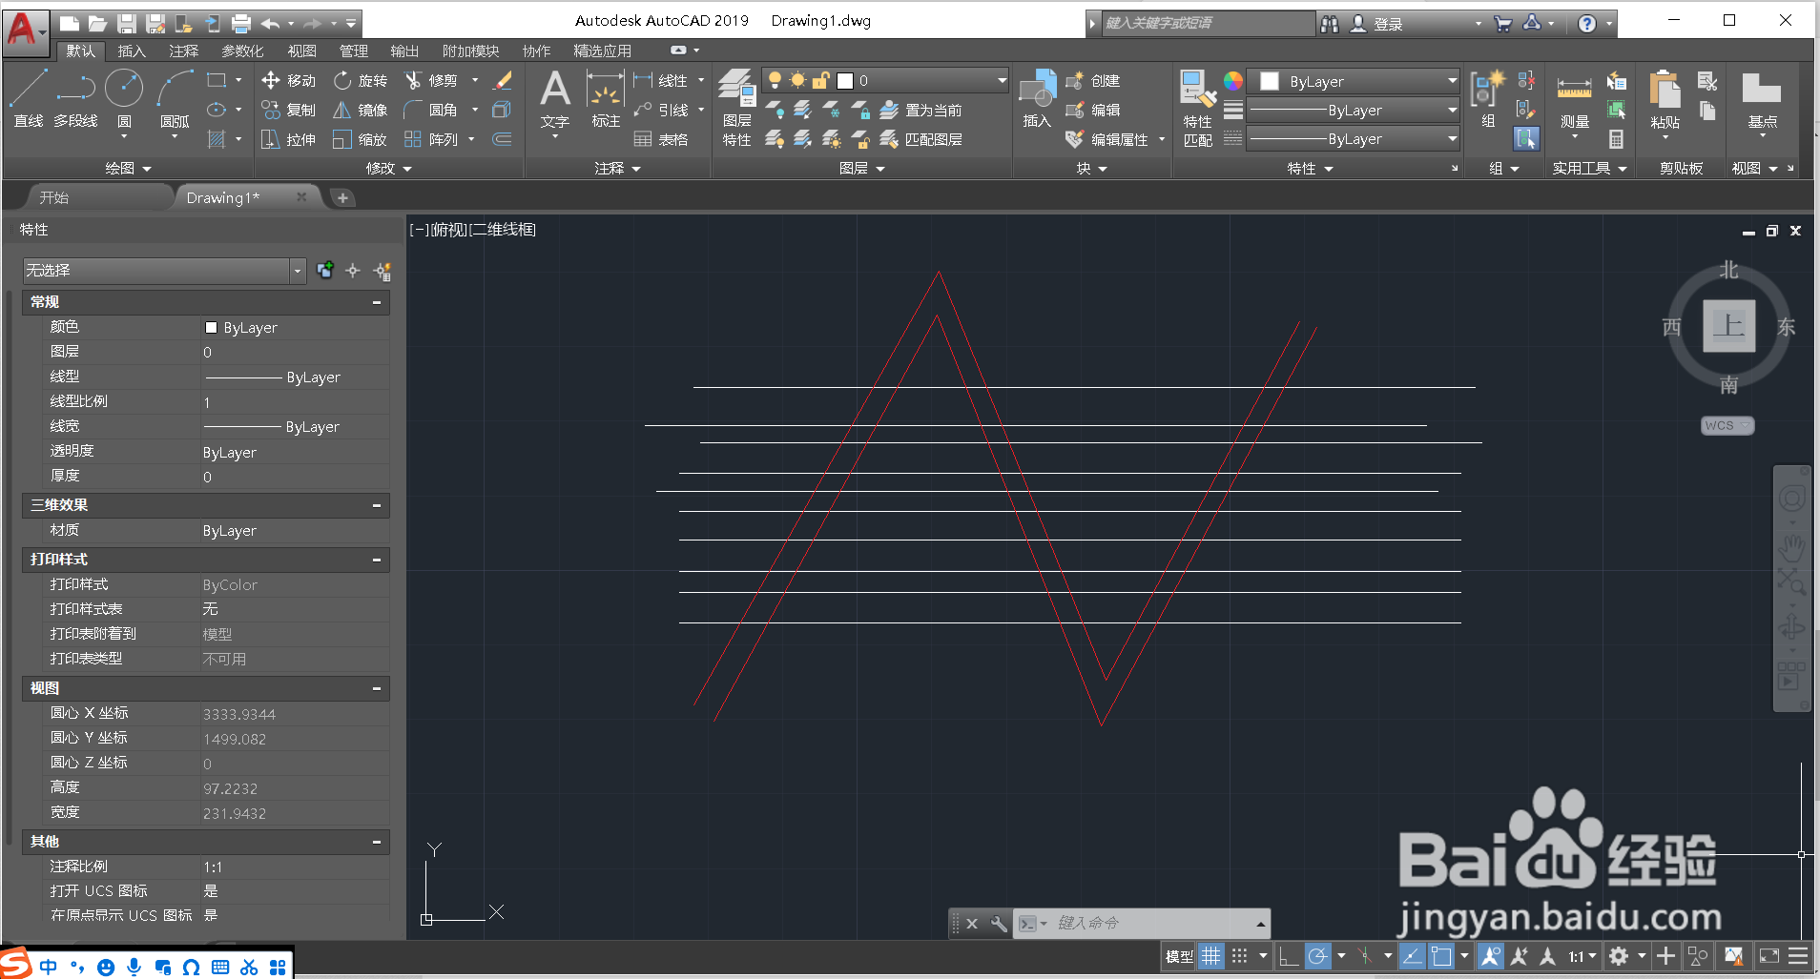Screen dimensions: 1820x979
Task: Open the 视图 ribbon tab
Action: 301,51
